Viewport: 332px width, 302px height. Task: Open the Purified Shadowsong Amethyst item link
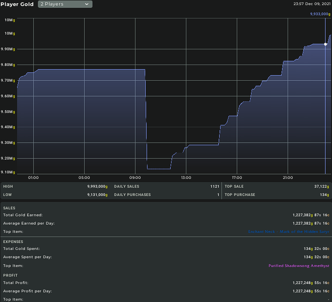point(299,266)
